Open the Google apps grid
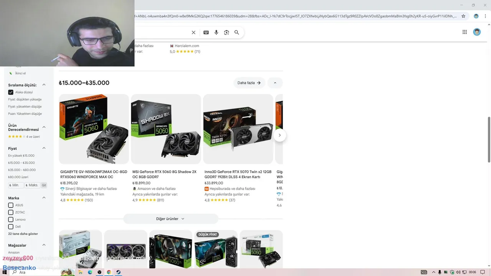Screen dimensions: 491x276 tap(465, 32)
